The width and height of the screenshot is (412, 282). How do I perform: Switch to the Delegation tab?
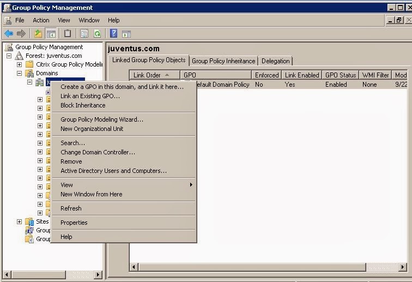275,61
